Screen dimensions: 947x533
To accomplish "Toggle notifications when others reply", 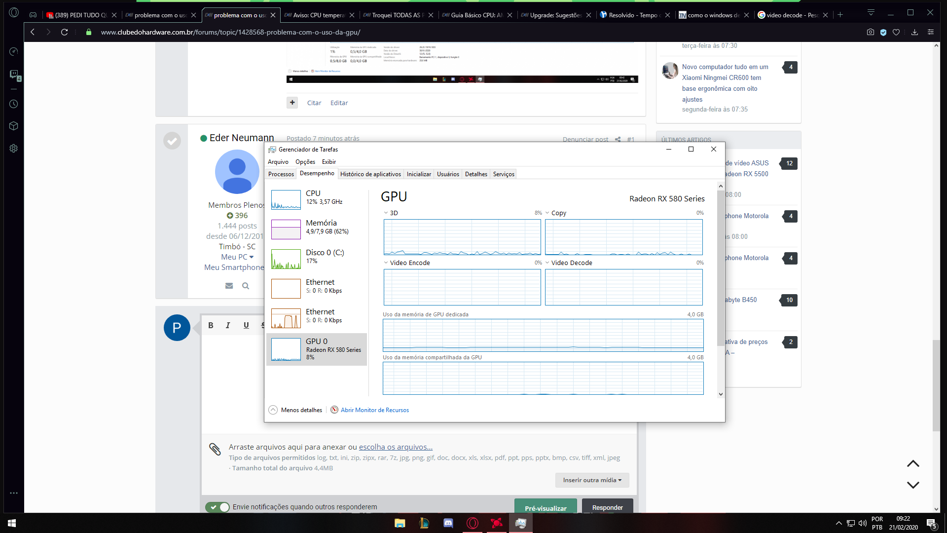I will (218, 507).
